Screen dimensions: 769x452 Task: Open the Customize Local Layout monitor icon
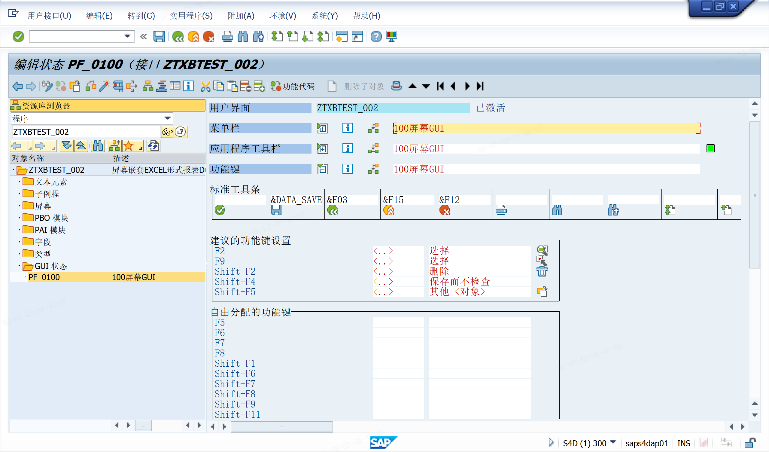pos(391,37)
